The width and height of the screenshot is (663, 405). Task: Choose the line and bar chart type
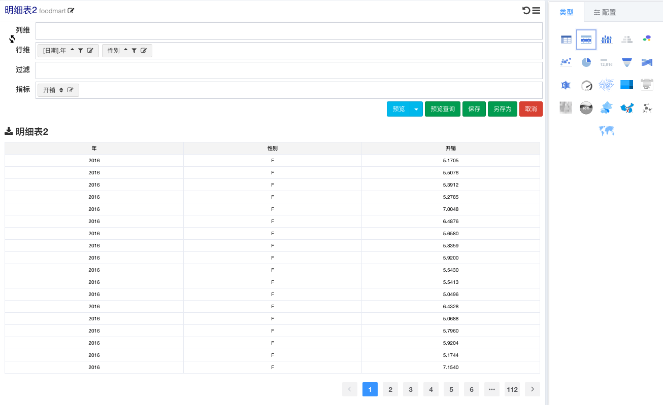coord(606,39)
